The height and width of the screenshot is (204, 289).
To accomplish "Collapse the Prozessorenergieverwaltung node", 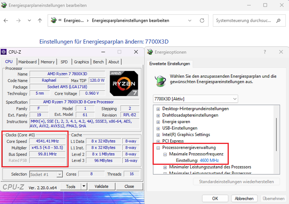I will click(158, 148).
